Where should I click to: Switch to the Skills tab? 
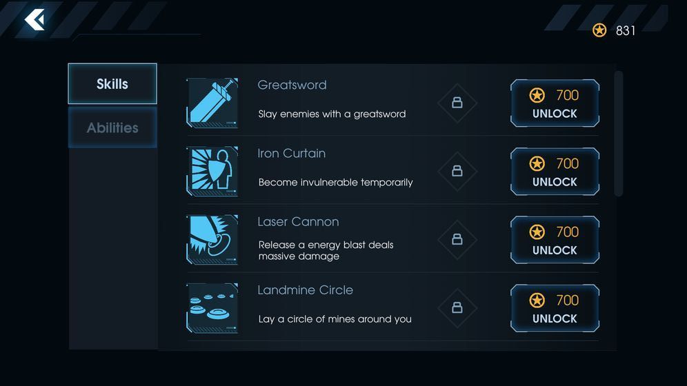coord(112,84)
